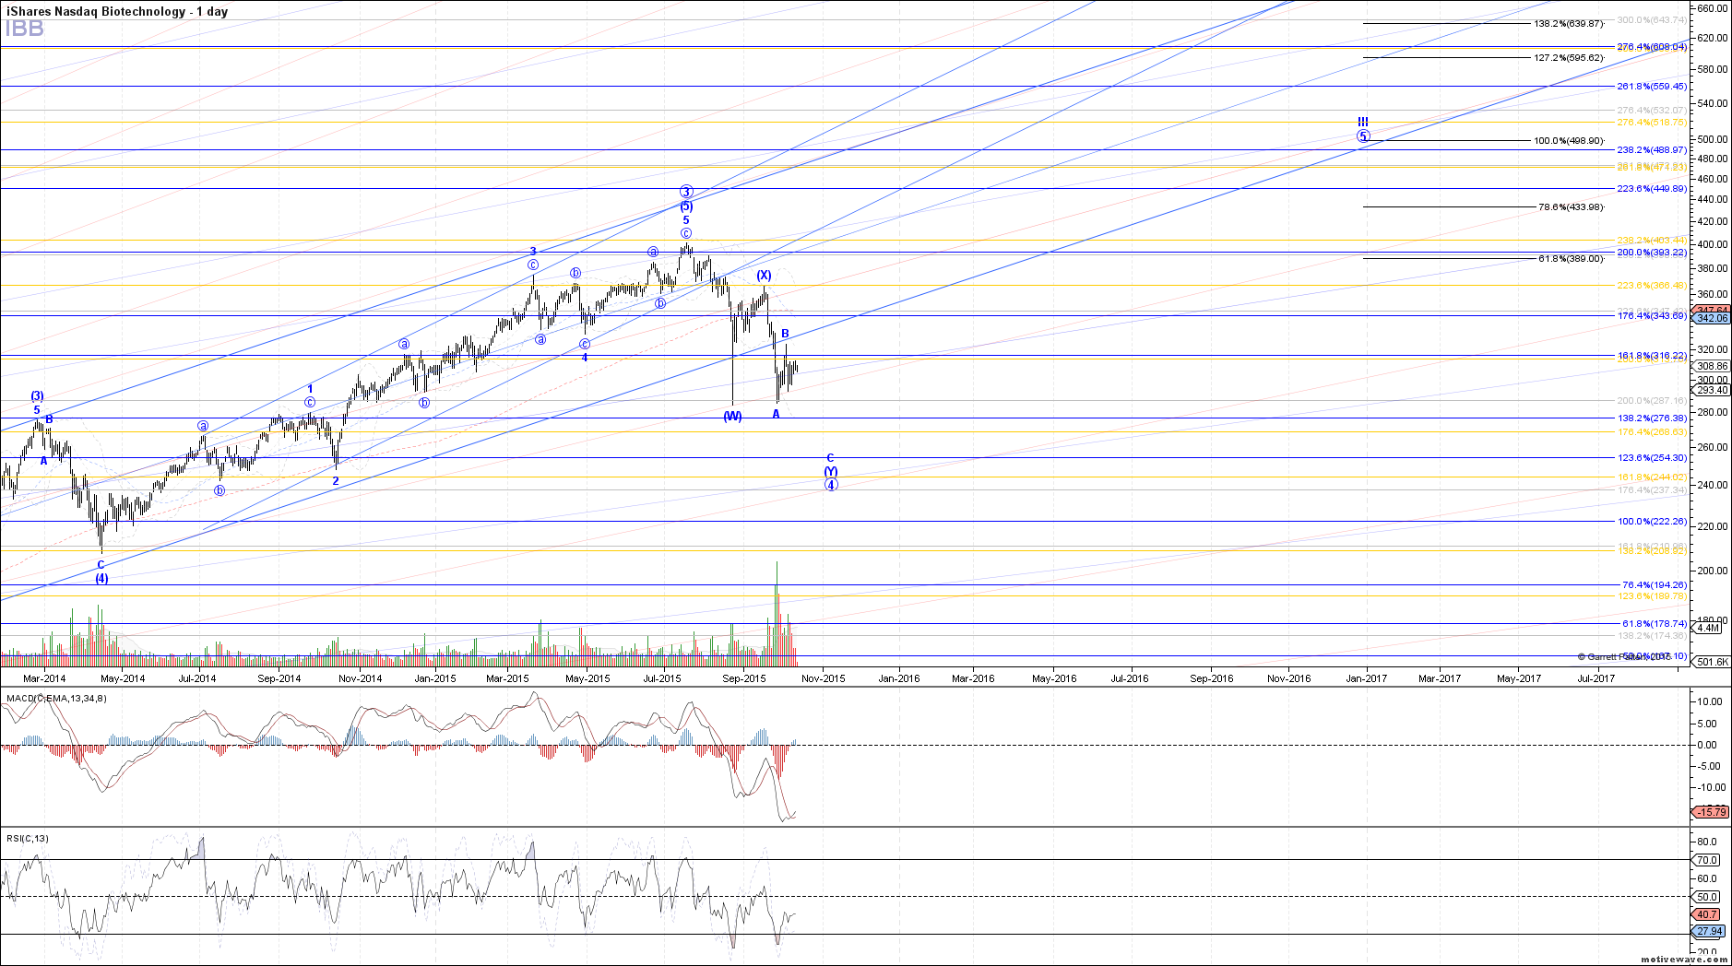Click the Mar-2014 date on time axis
This screenshot has width=1732, height=966.
44,678
